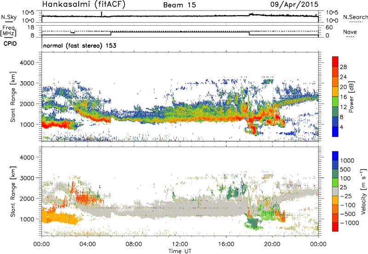Click the 'Freq. [MHz]' label
The image size is (368, 254).
pos(8,31)
